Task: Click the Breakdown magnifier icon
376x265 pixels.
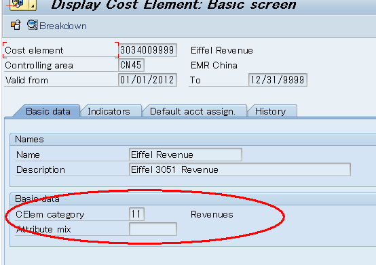Action: coord(33,25)
